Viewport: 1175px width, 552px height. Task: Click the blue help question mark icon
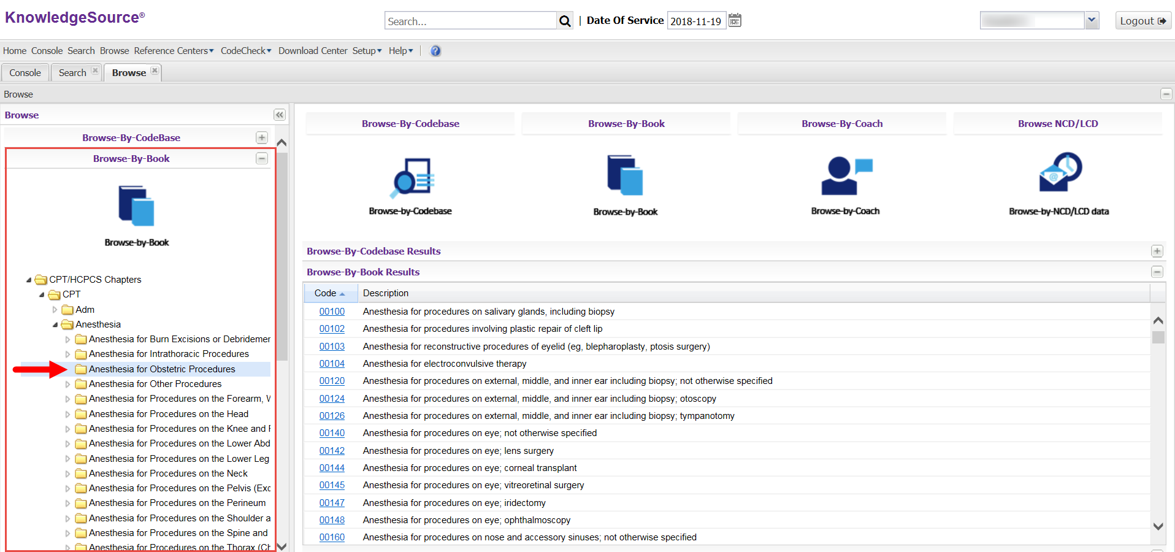point(435,51)
